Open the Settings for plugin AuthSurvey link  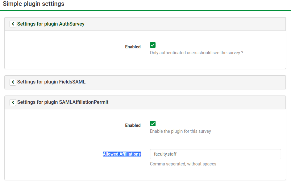coord(51,24)
